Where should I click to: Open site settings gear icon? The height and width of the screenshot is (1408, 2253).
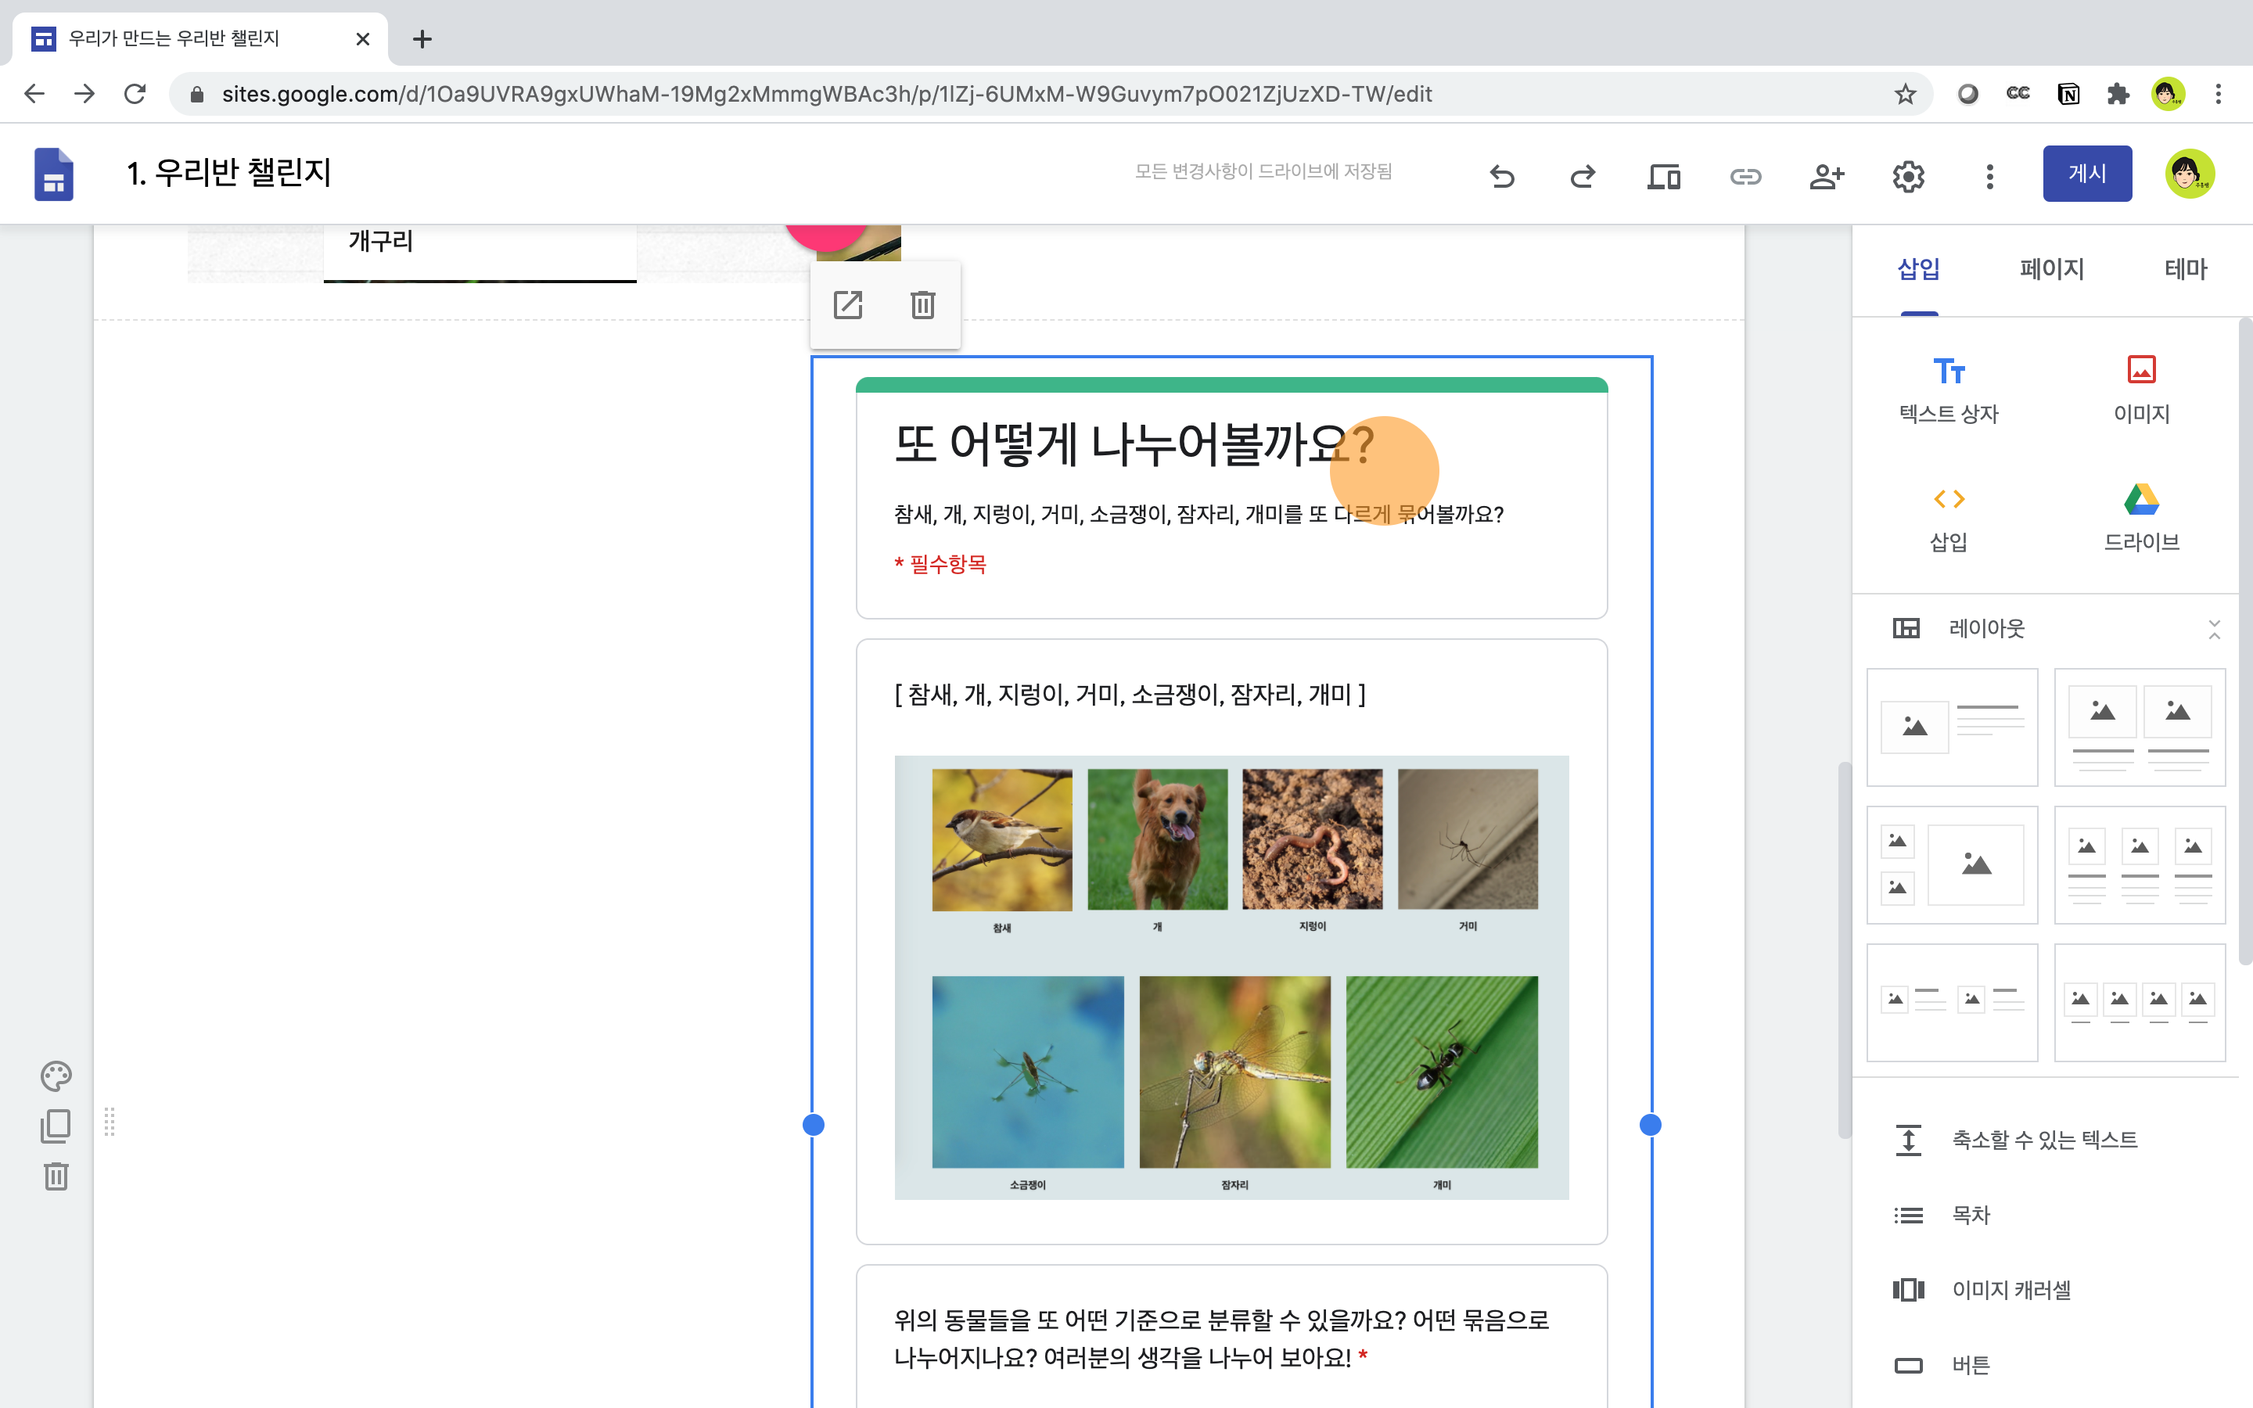1907,175
